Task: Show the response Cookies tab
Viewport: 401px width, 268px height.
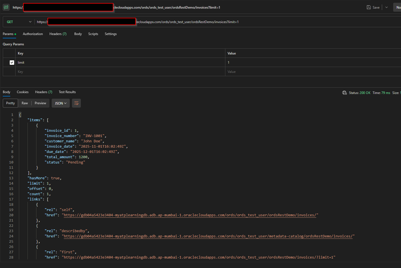Action: 23,92
